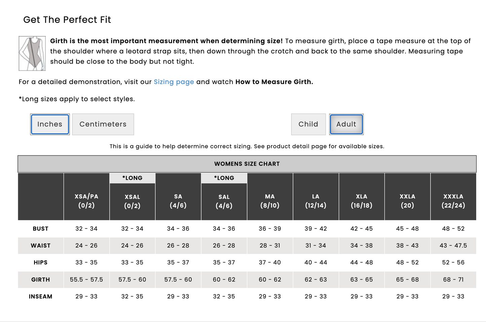Click the XSAL (0/2) long size header
486x322 pixels.
pos(132,201)
